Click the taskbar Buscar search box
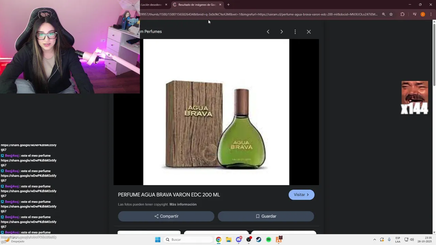The height and width of the screenshot is (245, 436). point(188,240)
